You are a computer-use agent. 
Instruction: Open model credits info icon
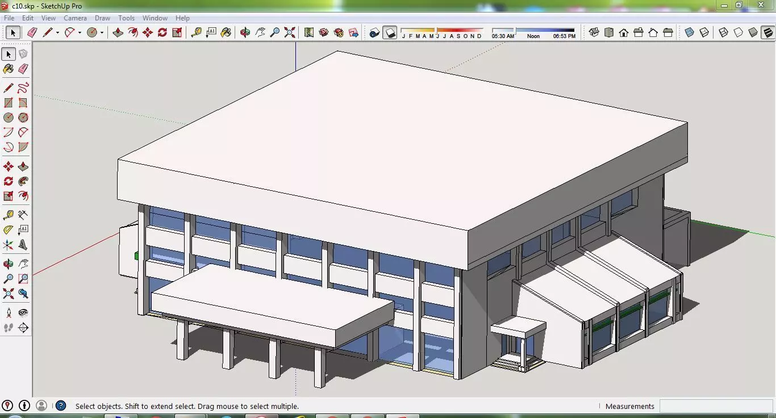coord(24,406)
